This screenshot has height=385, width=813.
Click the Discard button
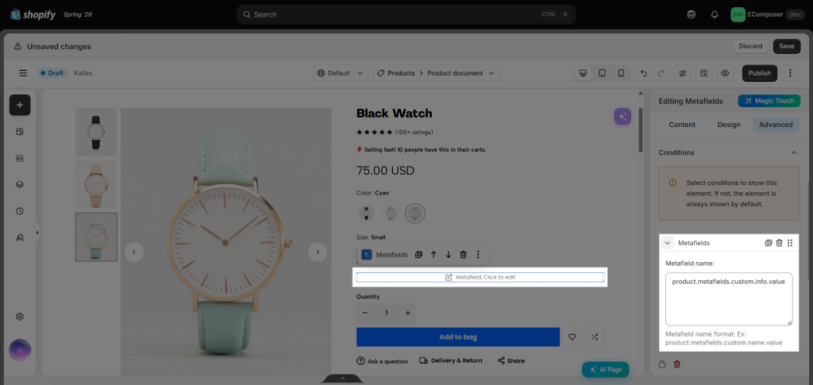[750, 46]
